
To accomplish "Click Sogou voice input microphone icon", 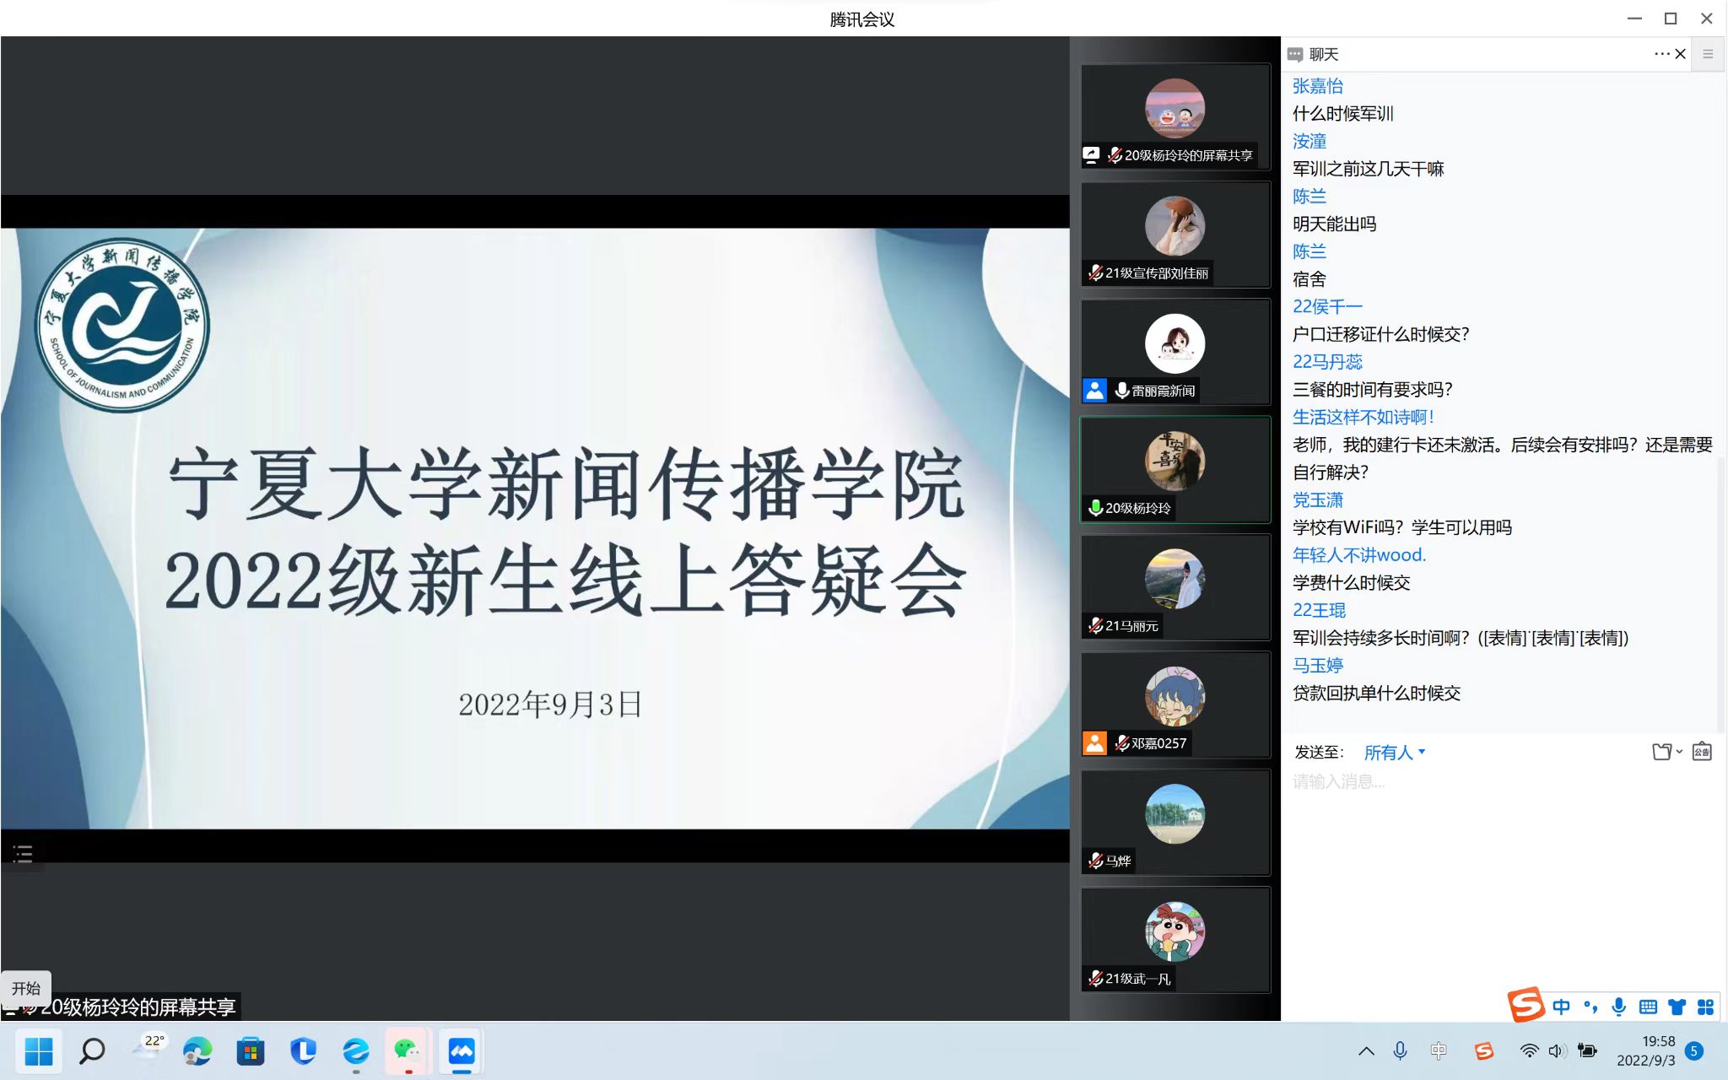I will pyautogui.click(x=1618, y=1007).
